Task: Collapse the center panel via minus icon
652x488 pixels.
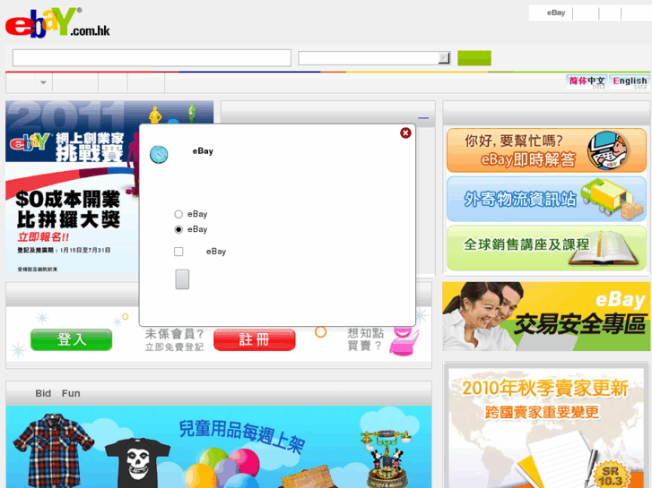Action: tap(423, 118)
